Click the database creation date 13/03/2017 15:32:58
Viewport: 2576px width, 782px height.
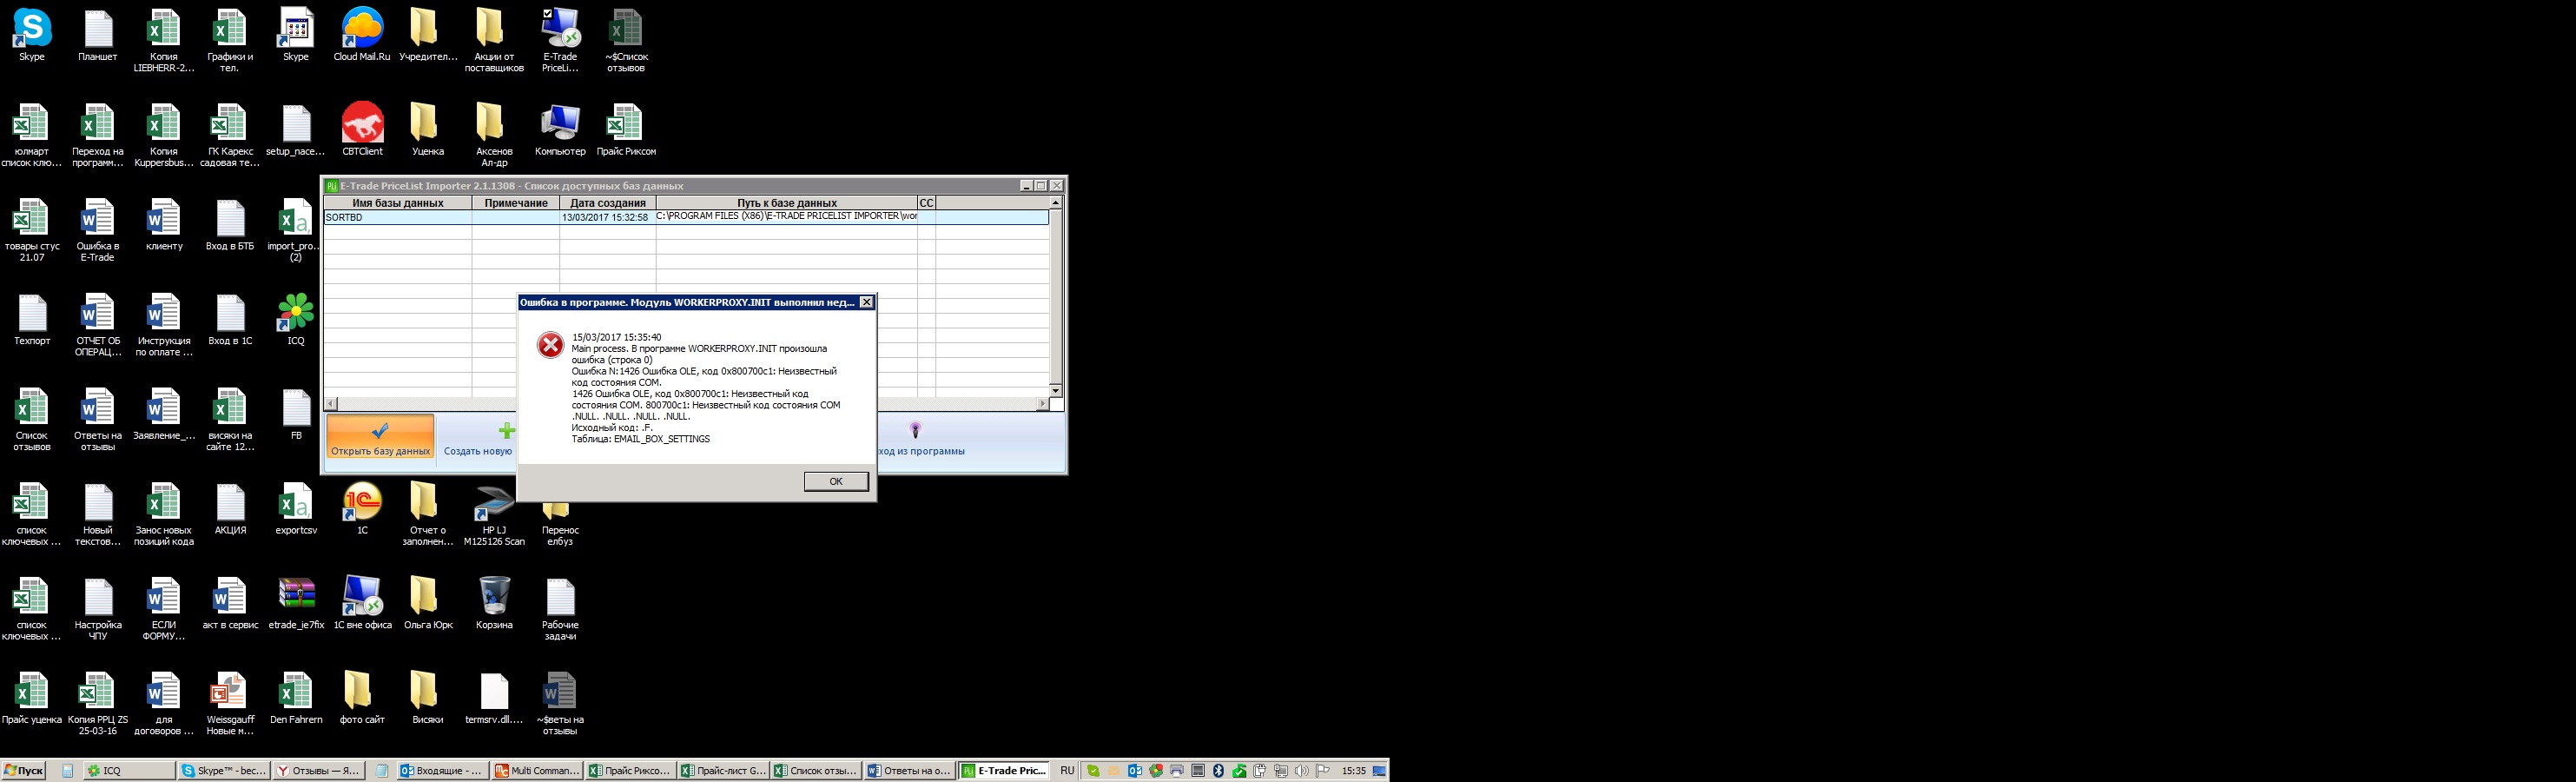coord(605,217)
